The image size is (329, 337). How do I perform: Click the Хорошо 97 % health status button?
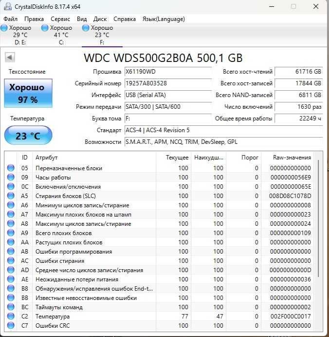pos(28,93)
